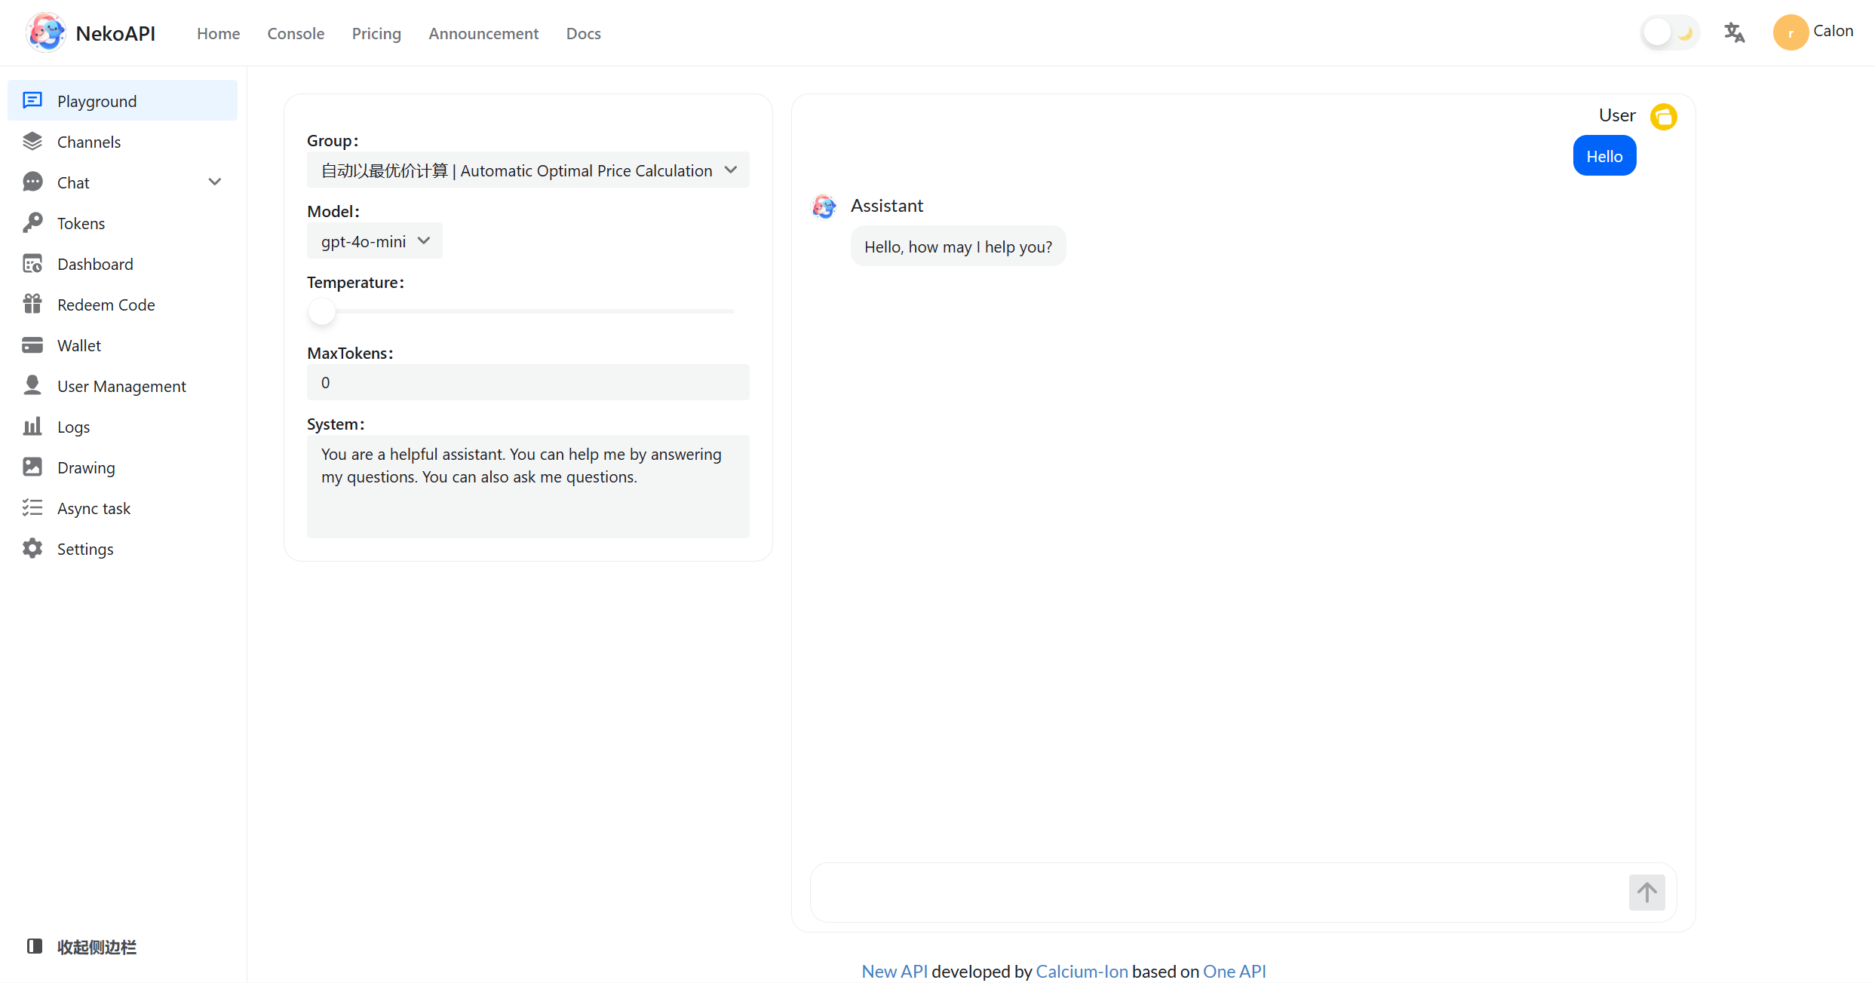Image resolution: width=1875 pixels, height=983 pixels.
Task: Open Wallet via the card icon
Action: click(32, 345)
